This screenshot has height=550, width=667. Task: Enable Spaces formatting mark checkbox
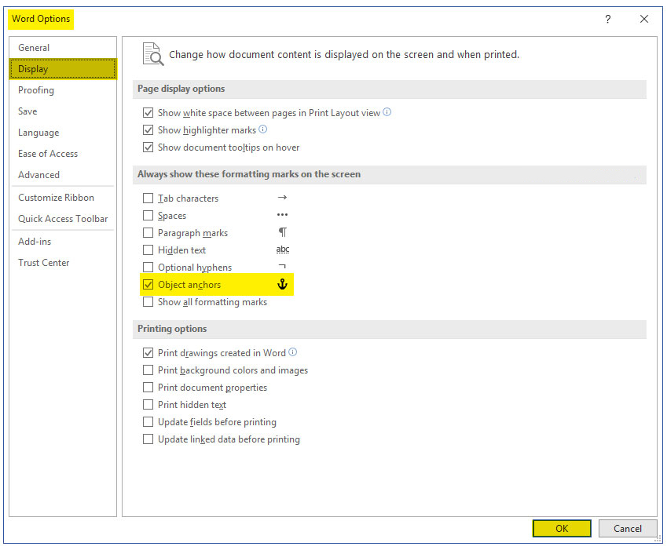pos(148,215)
